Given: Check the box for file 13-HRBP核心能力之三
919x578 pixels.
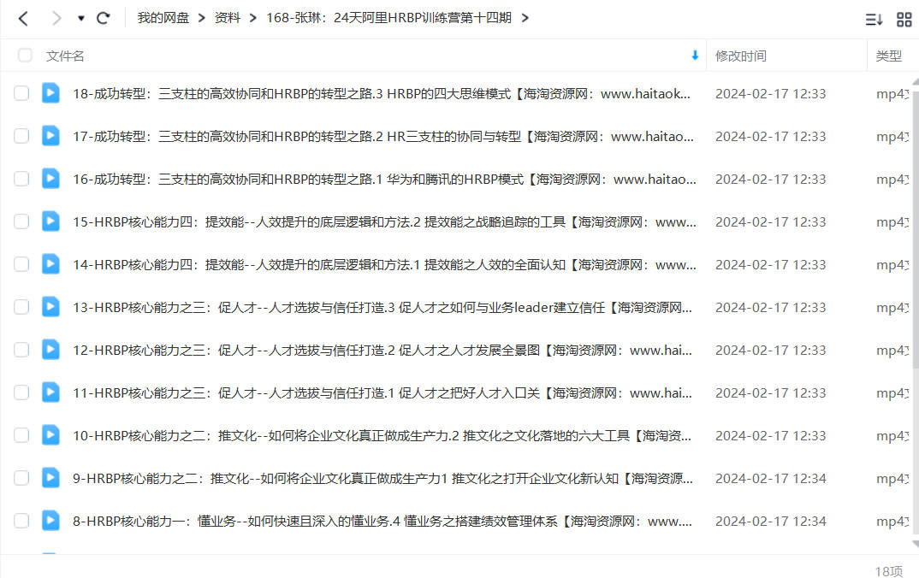Looking at the screenshot, I should [x=21, y=308].
